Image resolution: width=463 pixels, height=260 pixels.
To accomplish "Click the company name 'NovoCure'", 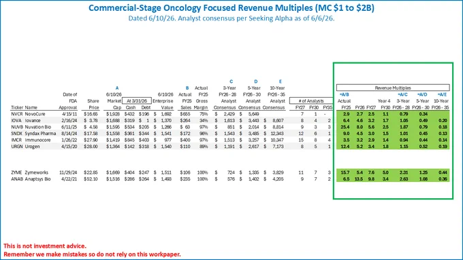I will pyautogui.click(x=35, y=114).
